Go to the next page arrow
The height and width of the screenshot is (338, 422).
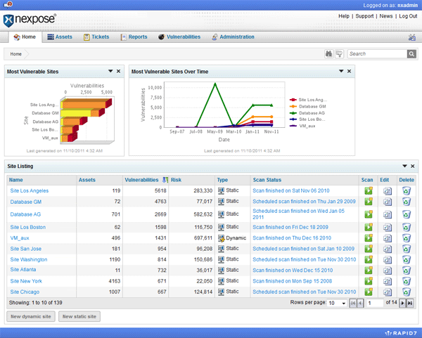pos(402,303)
